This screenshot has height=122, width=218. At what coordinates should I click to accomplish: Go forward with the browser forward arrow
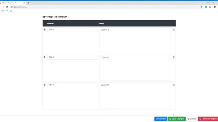[x=3, y=7]
